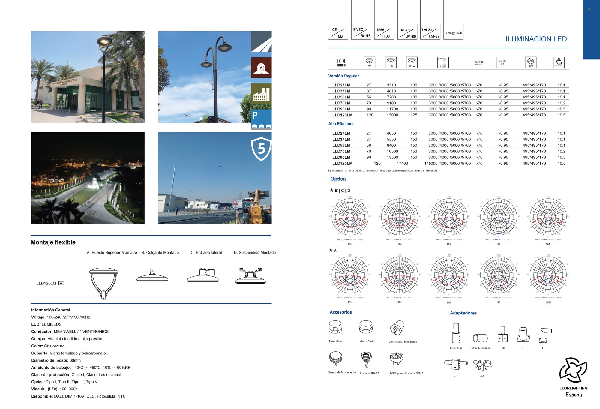
Task: Click the road application icon
Action: pyautogui.click(x=261, y=41)
